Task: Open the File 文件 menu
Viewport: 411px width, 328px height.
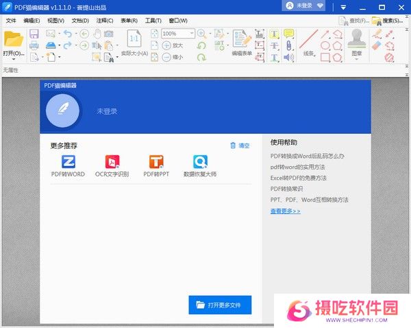Action: point(11,21)
